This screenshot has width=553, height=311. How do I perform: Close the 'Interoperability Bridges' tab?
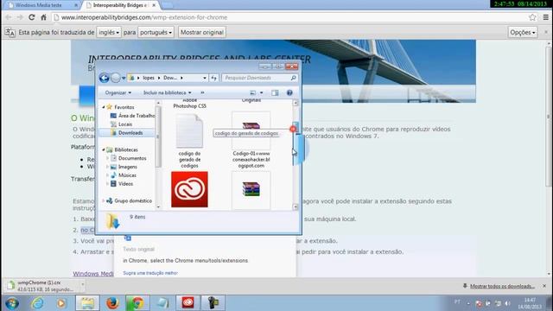(x=154, y=5)
